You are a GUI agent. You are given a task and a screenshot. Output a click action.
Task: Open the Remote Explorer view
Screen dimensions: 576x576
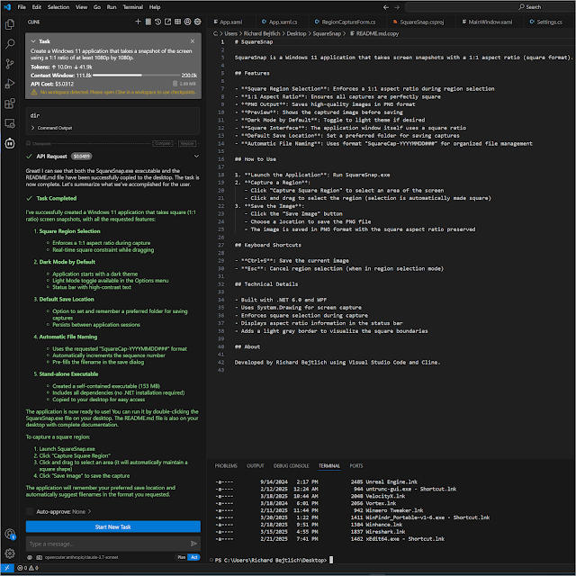10,123
